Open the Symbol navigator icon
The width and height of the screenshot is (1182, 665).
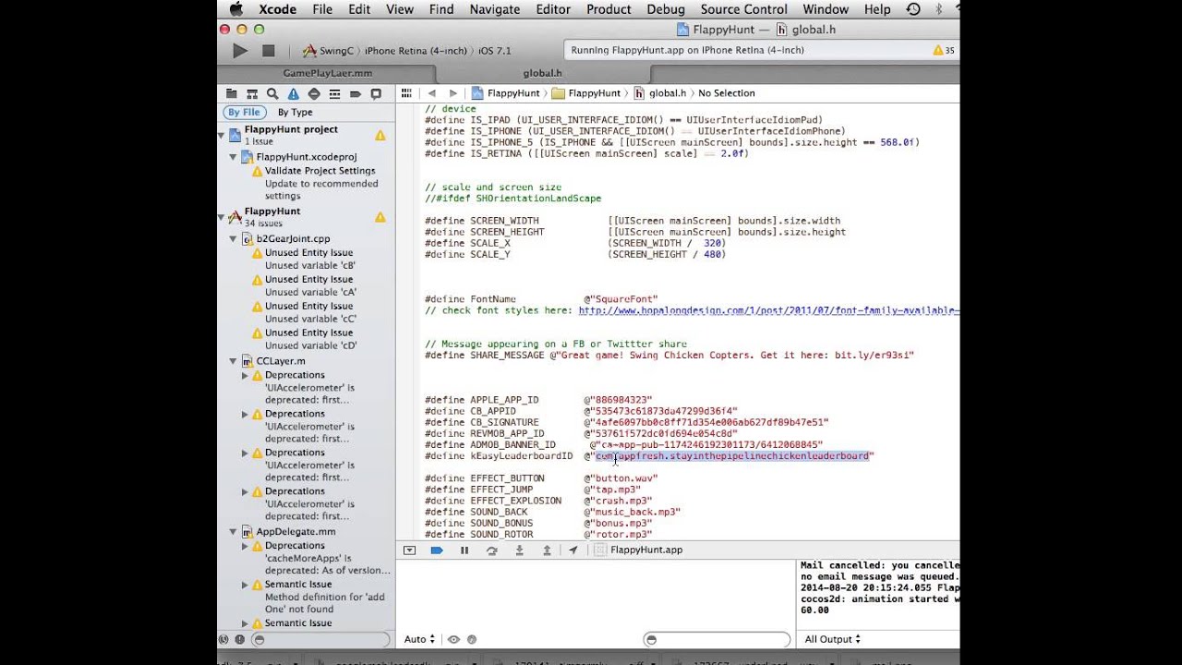252,93
